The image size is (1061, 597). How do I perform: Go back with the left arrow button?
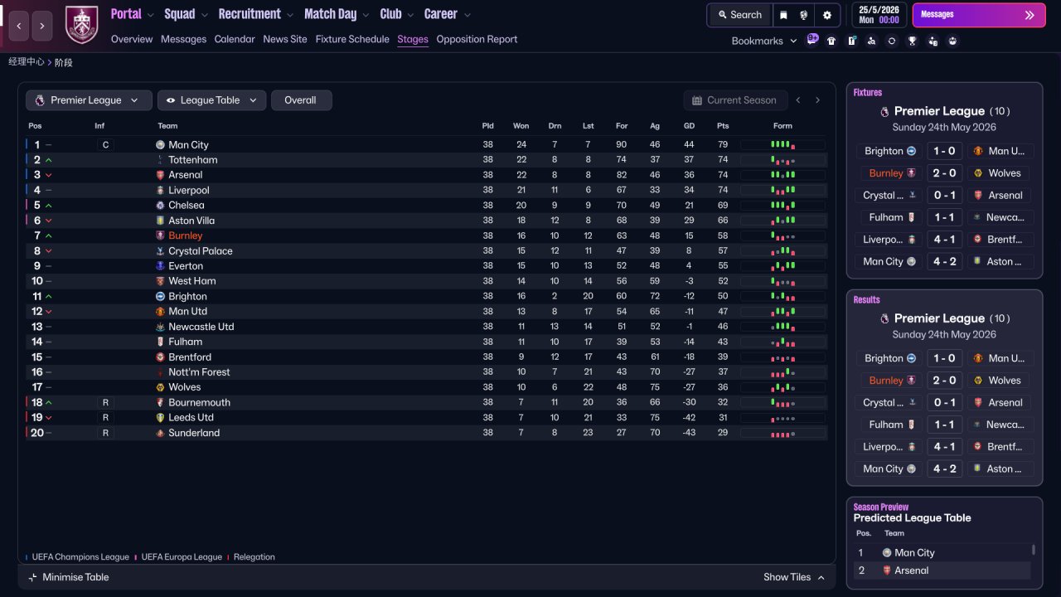tap(19, 27)
